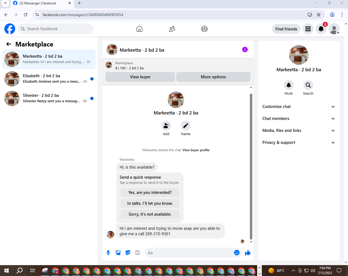Image resolution: width=348 pixels, height=276 pixels.
Task: Open the Home icon in top navigation
Action: tap(139, 29)
